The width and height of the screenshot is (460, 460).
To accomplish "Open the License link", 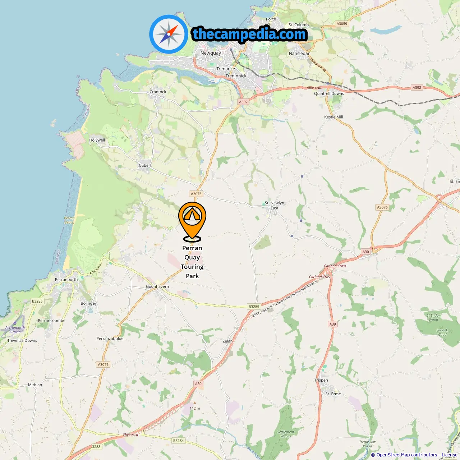I will click(450, 455).
